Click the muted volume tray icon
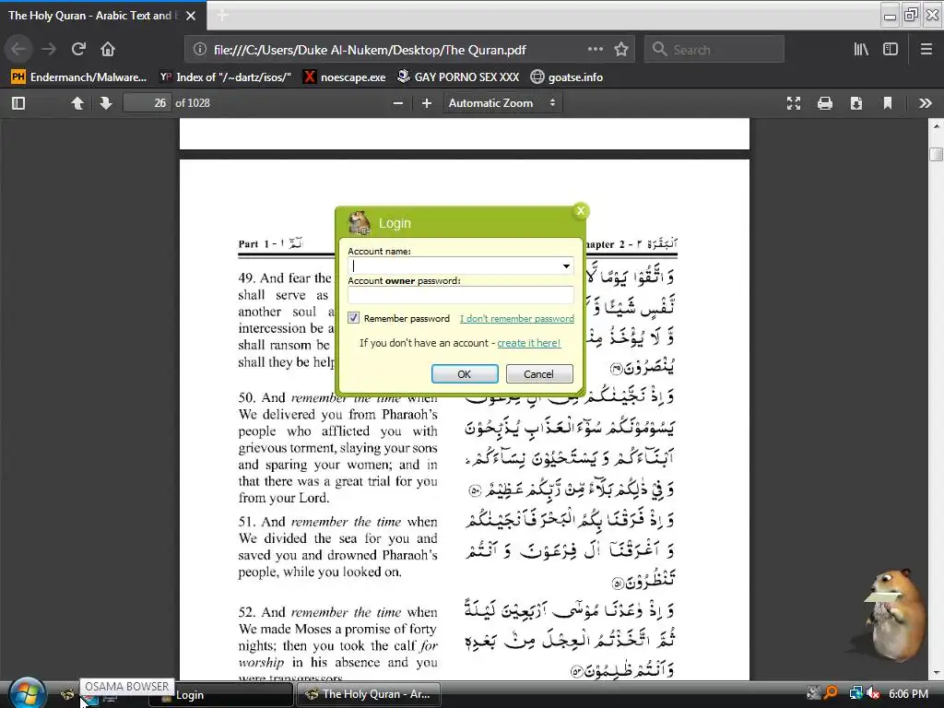 coord(873,693)
